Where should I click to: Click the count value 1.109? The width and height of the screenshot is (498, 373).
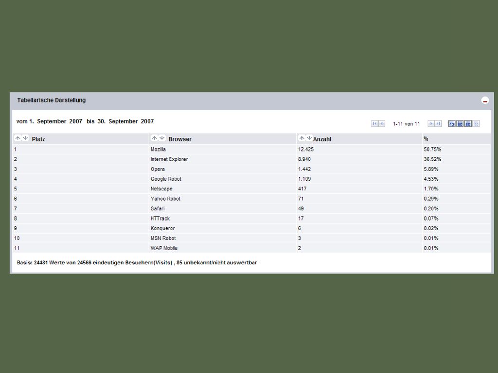(304, 179)
